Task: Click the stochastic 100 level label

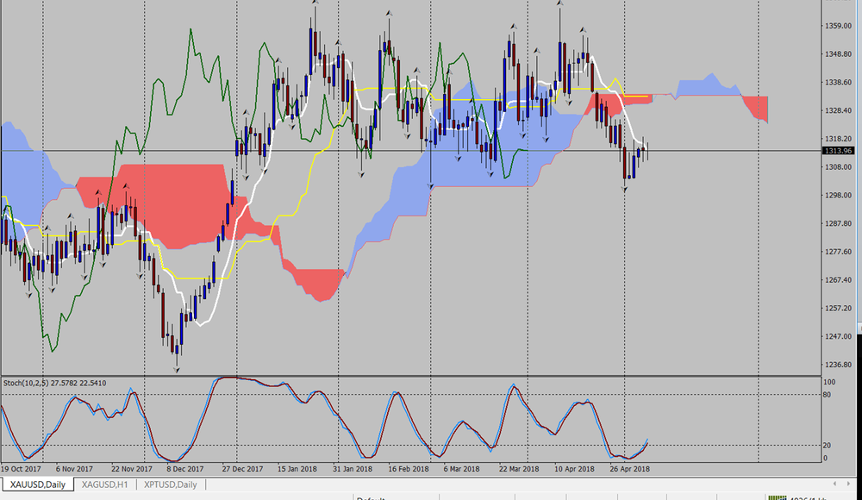Action: [x=829, y=382]
